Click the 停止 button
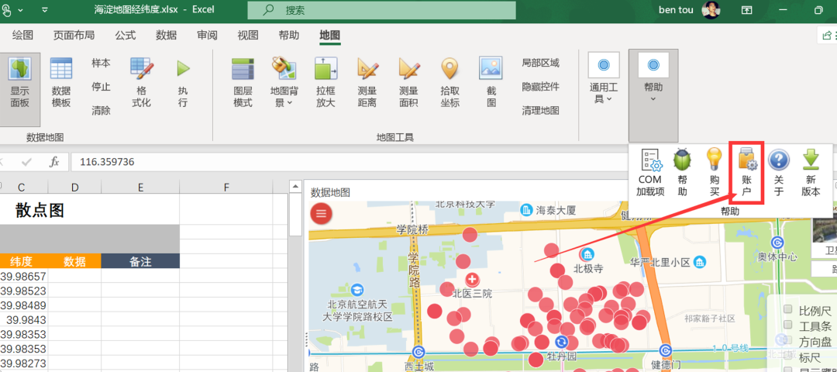 pos(101,87)
